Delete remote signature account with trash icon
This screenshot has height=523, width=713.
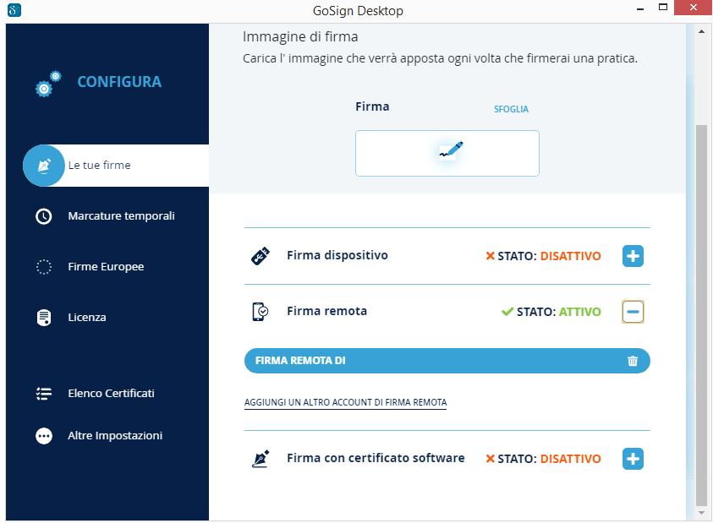pyautogui.click(x=633, y=361)
